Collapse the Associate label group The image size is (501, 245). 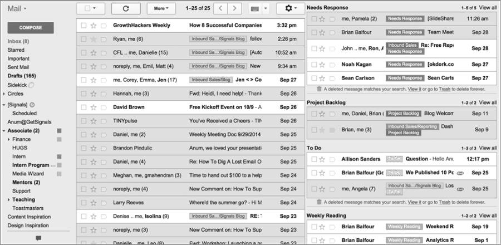(4, 131)
